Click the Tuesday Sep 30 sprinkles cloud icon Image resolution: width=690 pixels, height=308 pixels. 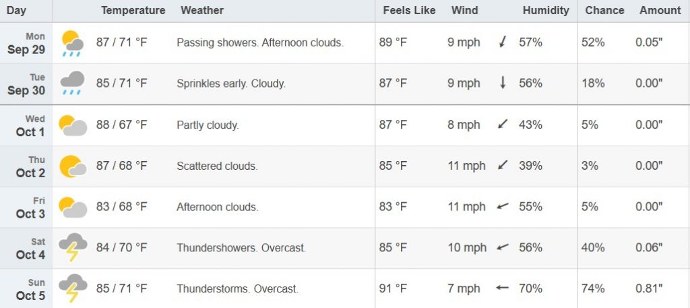pyautogui.click(x=72, y=84)
